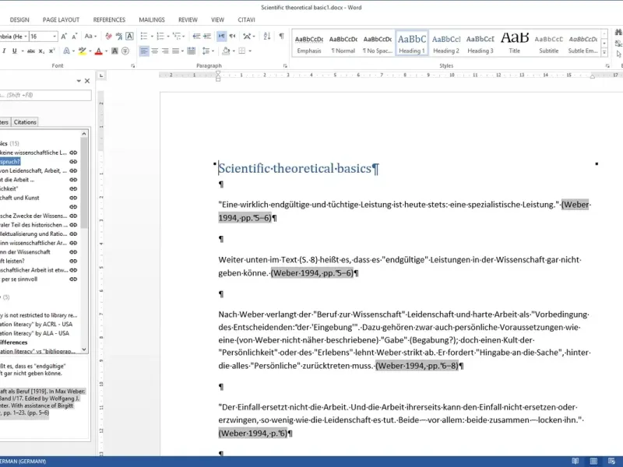
Task: Click the ruler tab selector icon
Action: pyautogui.click(x=101, y=75)
